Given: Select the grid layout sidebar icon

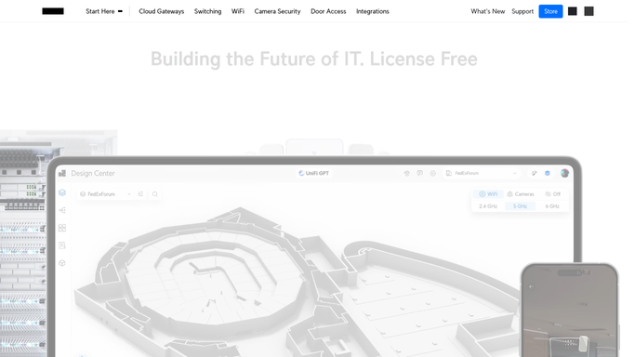Looking at the screenshot, I should pyautogui.click(x=62, y=228).
